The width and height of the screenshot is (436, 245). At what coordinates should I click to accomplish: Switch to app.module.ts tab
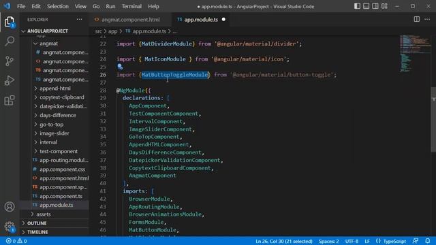201,20
